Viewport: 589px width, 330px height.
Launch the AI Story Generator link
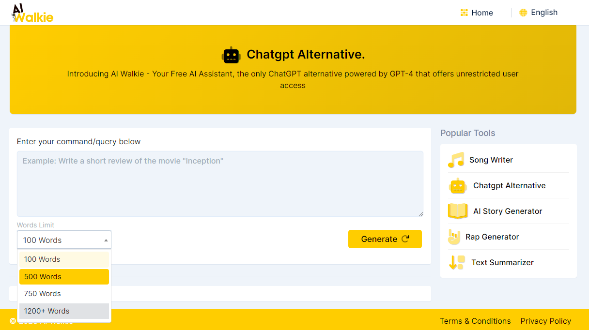(x=508, y=211)
